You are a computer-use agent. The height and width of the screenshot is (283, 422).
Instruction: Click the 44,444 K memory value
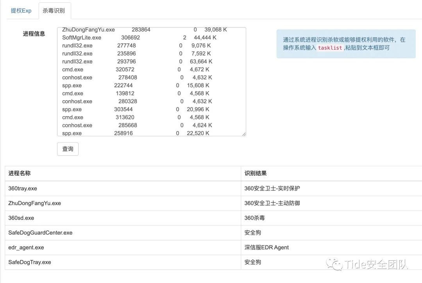click(x=205, y=38)
